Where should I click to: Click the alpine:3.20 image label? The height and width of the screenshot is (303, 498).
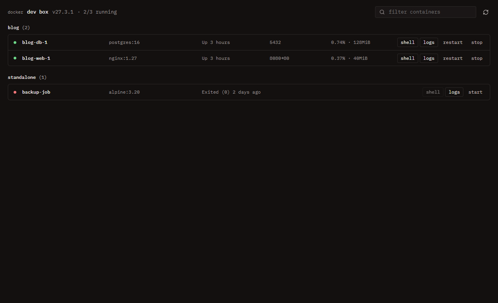pos(124,92)
